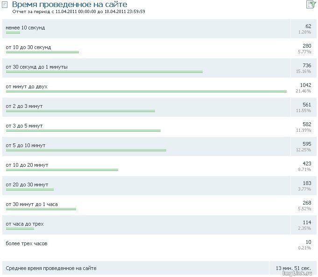
Task: Click the 'от 20 до 30 минут' label
Action: point(27,185)
